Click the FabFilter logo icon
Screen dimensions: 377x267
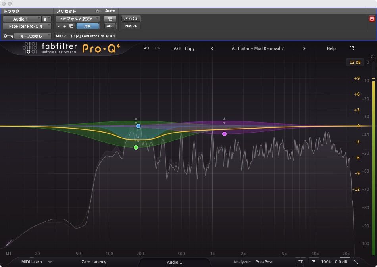(x=30, y=48)
